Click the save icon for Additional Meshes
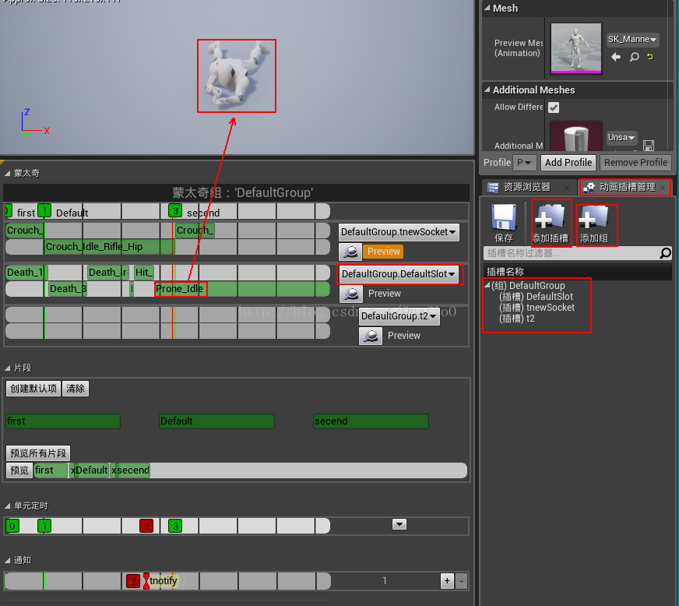This screenshot has width=679, height=606. pyautogui.click(x=649, y=145)
